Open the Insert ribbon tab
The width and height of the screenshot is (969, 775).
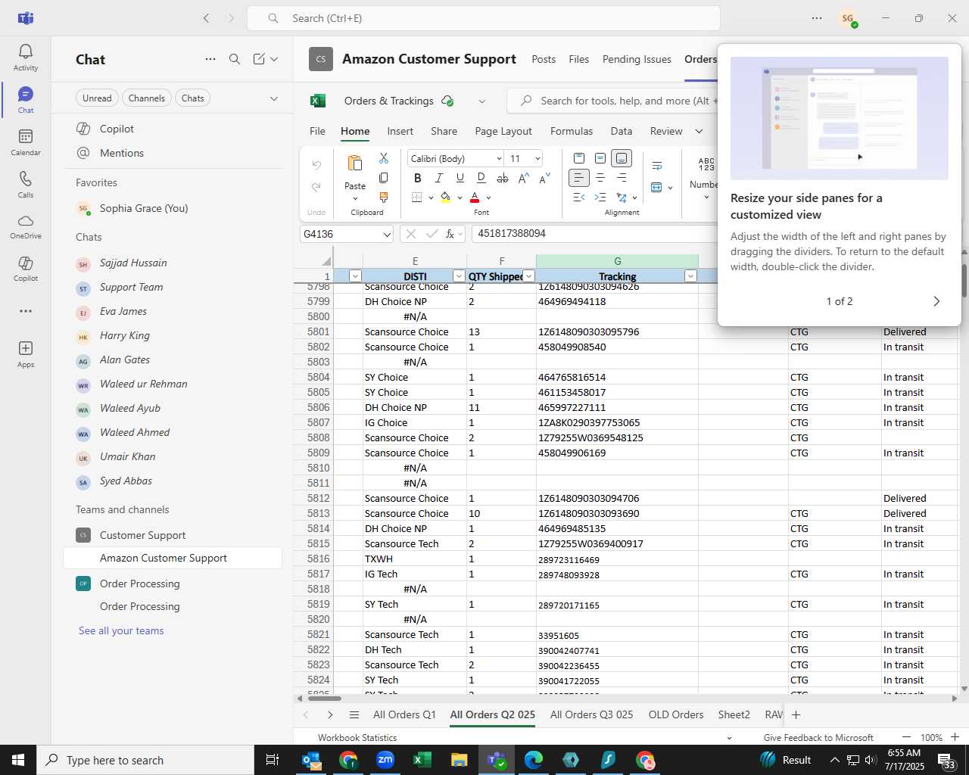400,131
